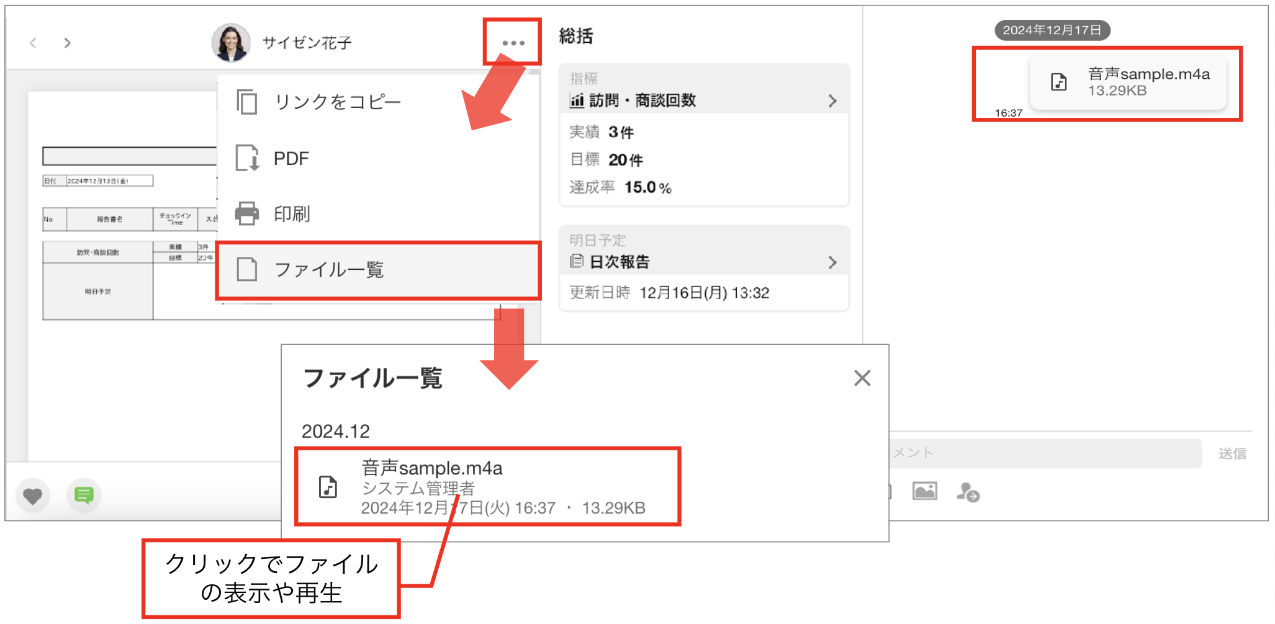
Task: Open 日次報告 under 明日予定
Action: coord(619,262)
